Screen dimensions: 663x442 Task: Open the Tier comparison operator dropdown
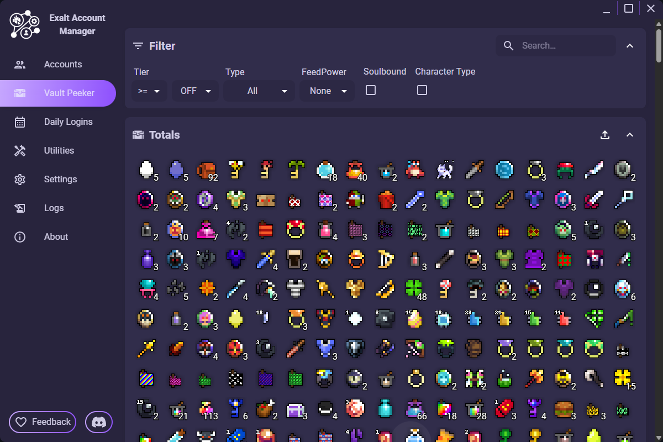click(x=149, y=91)
